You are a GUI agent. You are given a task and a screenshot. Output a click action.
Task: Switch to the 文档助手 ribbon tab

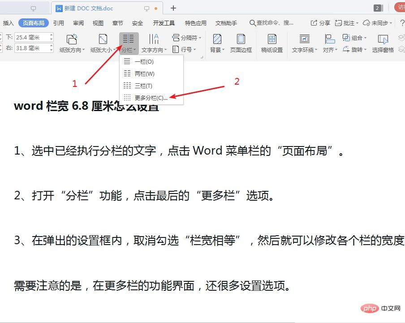(226, 23)
